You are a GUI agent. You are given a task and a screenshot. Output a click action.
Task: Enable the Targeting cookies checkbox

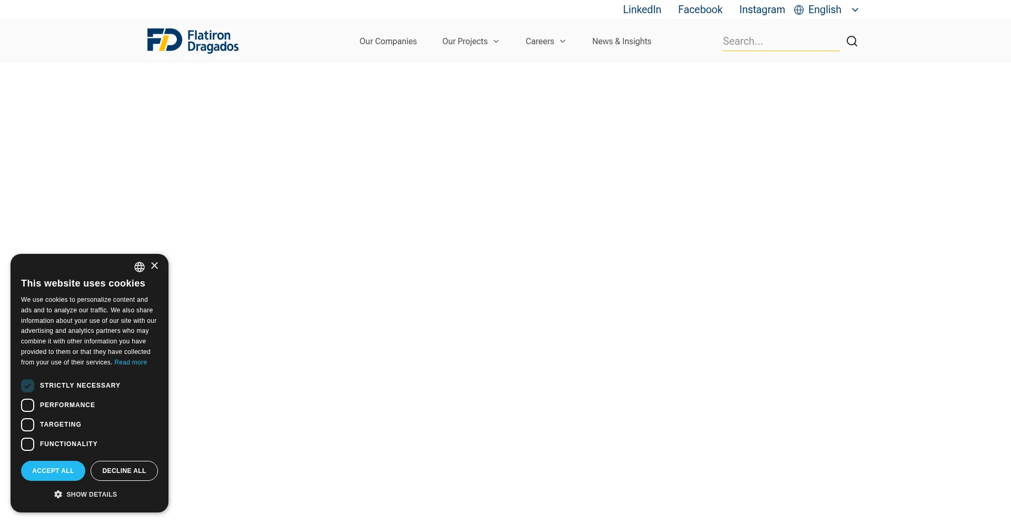click(28, 425)
